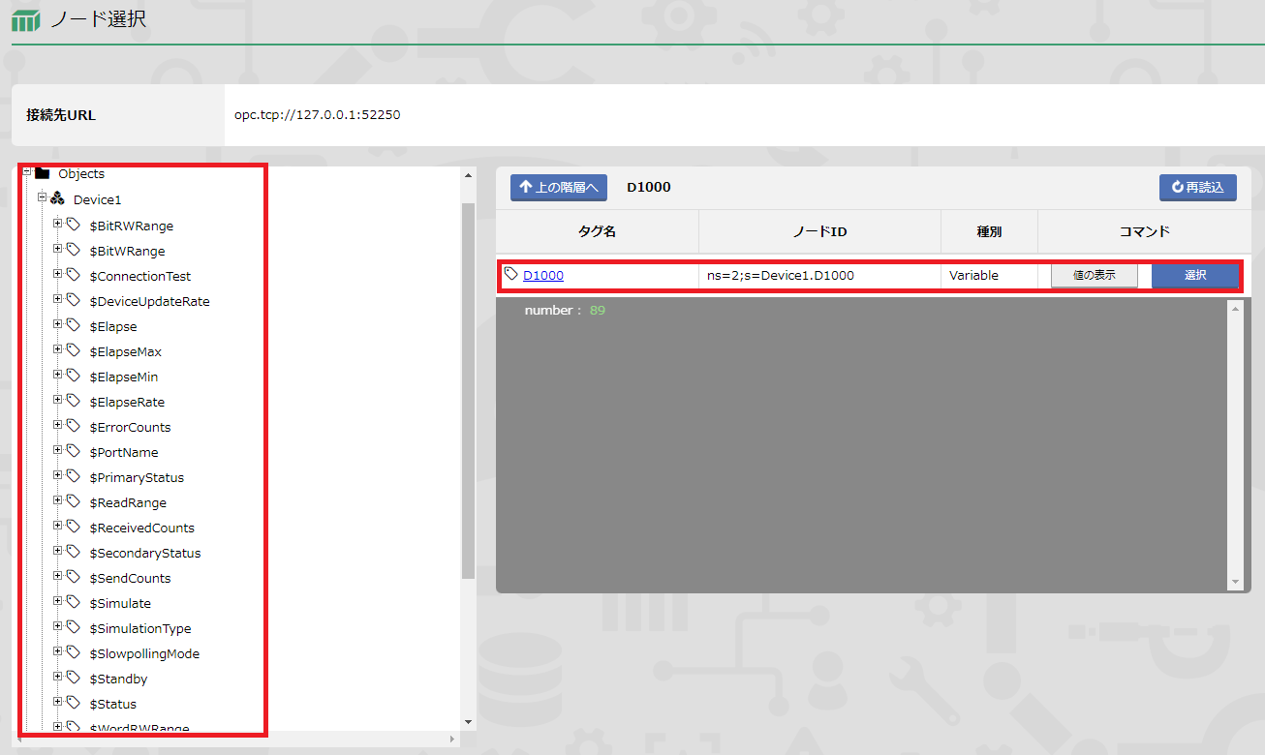Collapse the Device1 tree node
The width and height of the screenshot is (1265, 755).
(42, 196)
